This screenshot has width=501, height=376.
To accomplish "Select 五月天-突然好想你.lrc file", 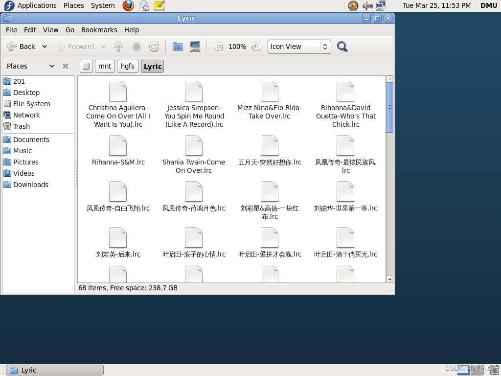I will tap(270, 146).
